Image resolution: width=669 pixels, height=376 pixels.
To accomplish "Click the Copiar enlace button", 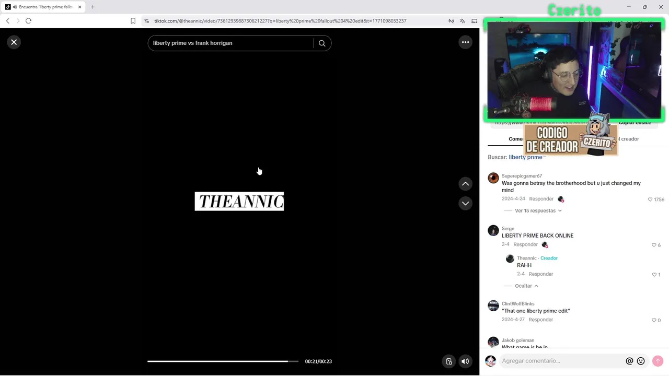I will pos(635,123).
